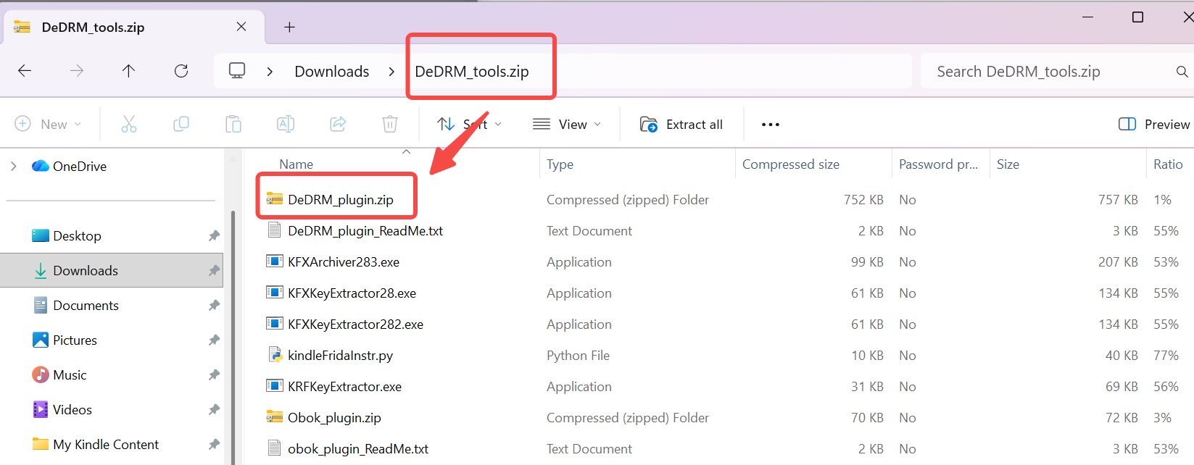Open the New dropdown menu
Image resolution: width=1194 pixels, height=465 pixels.
pyautogui.click(x=48, y=125)
